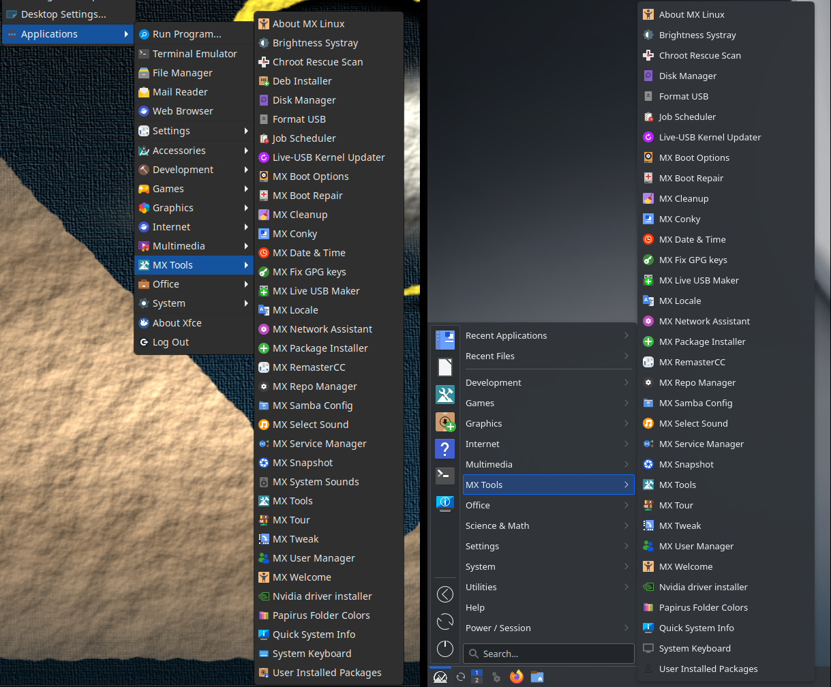The height and width of the screenshot is (687, 831).
Task: Expand the Power / Session chevron
Action: 626,628
